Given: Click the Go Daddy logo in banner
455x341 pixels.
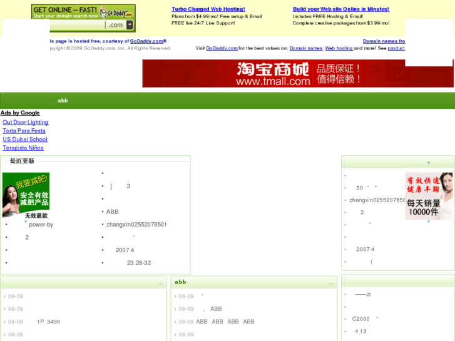Looking at the screenshot, I should pos(116,13).
